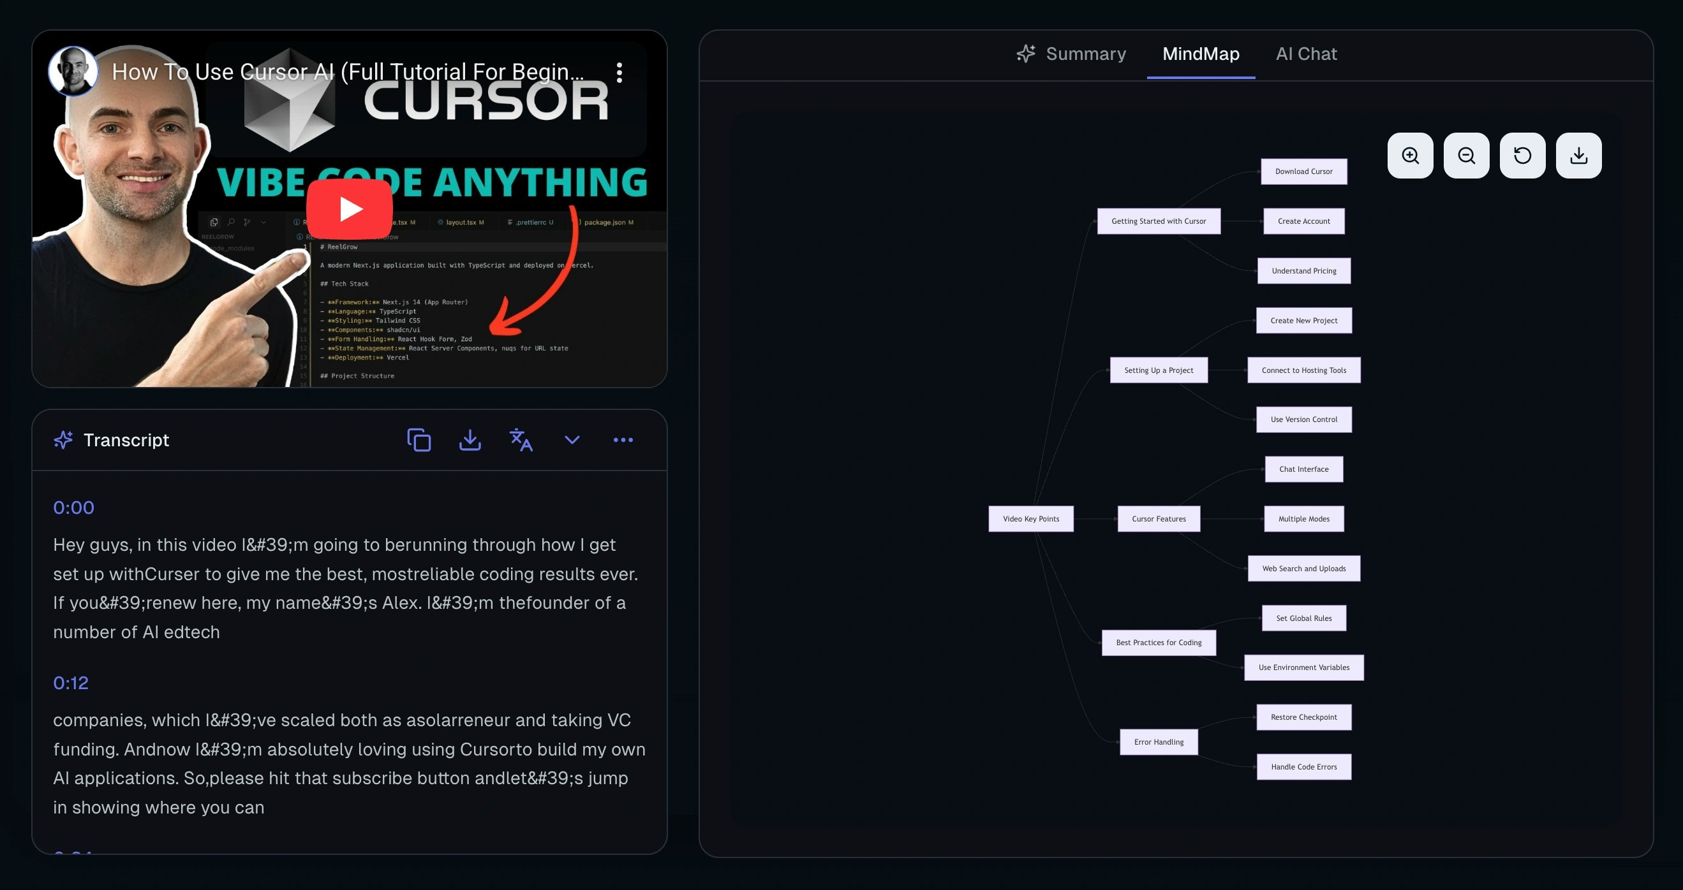
Task: Play the YouTube video
Action: pos(350,208)
